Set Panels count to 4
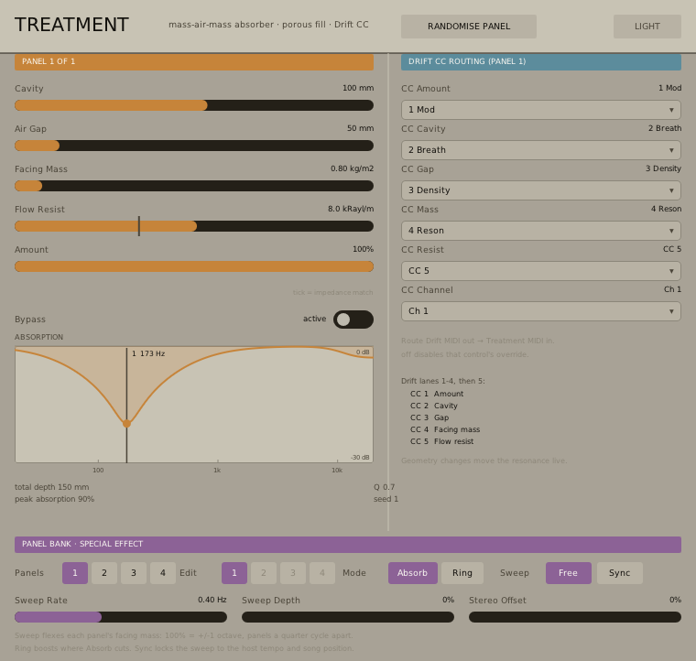This screenshot has height=661, width=696. point(163,573)
